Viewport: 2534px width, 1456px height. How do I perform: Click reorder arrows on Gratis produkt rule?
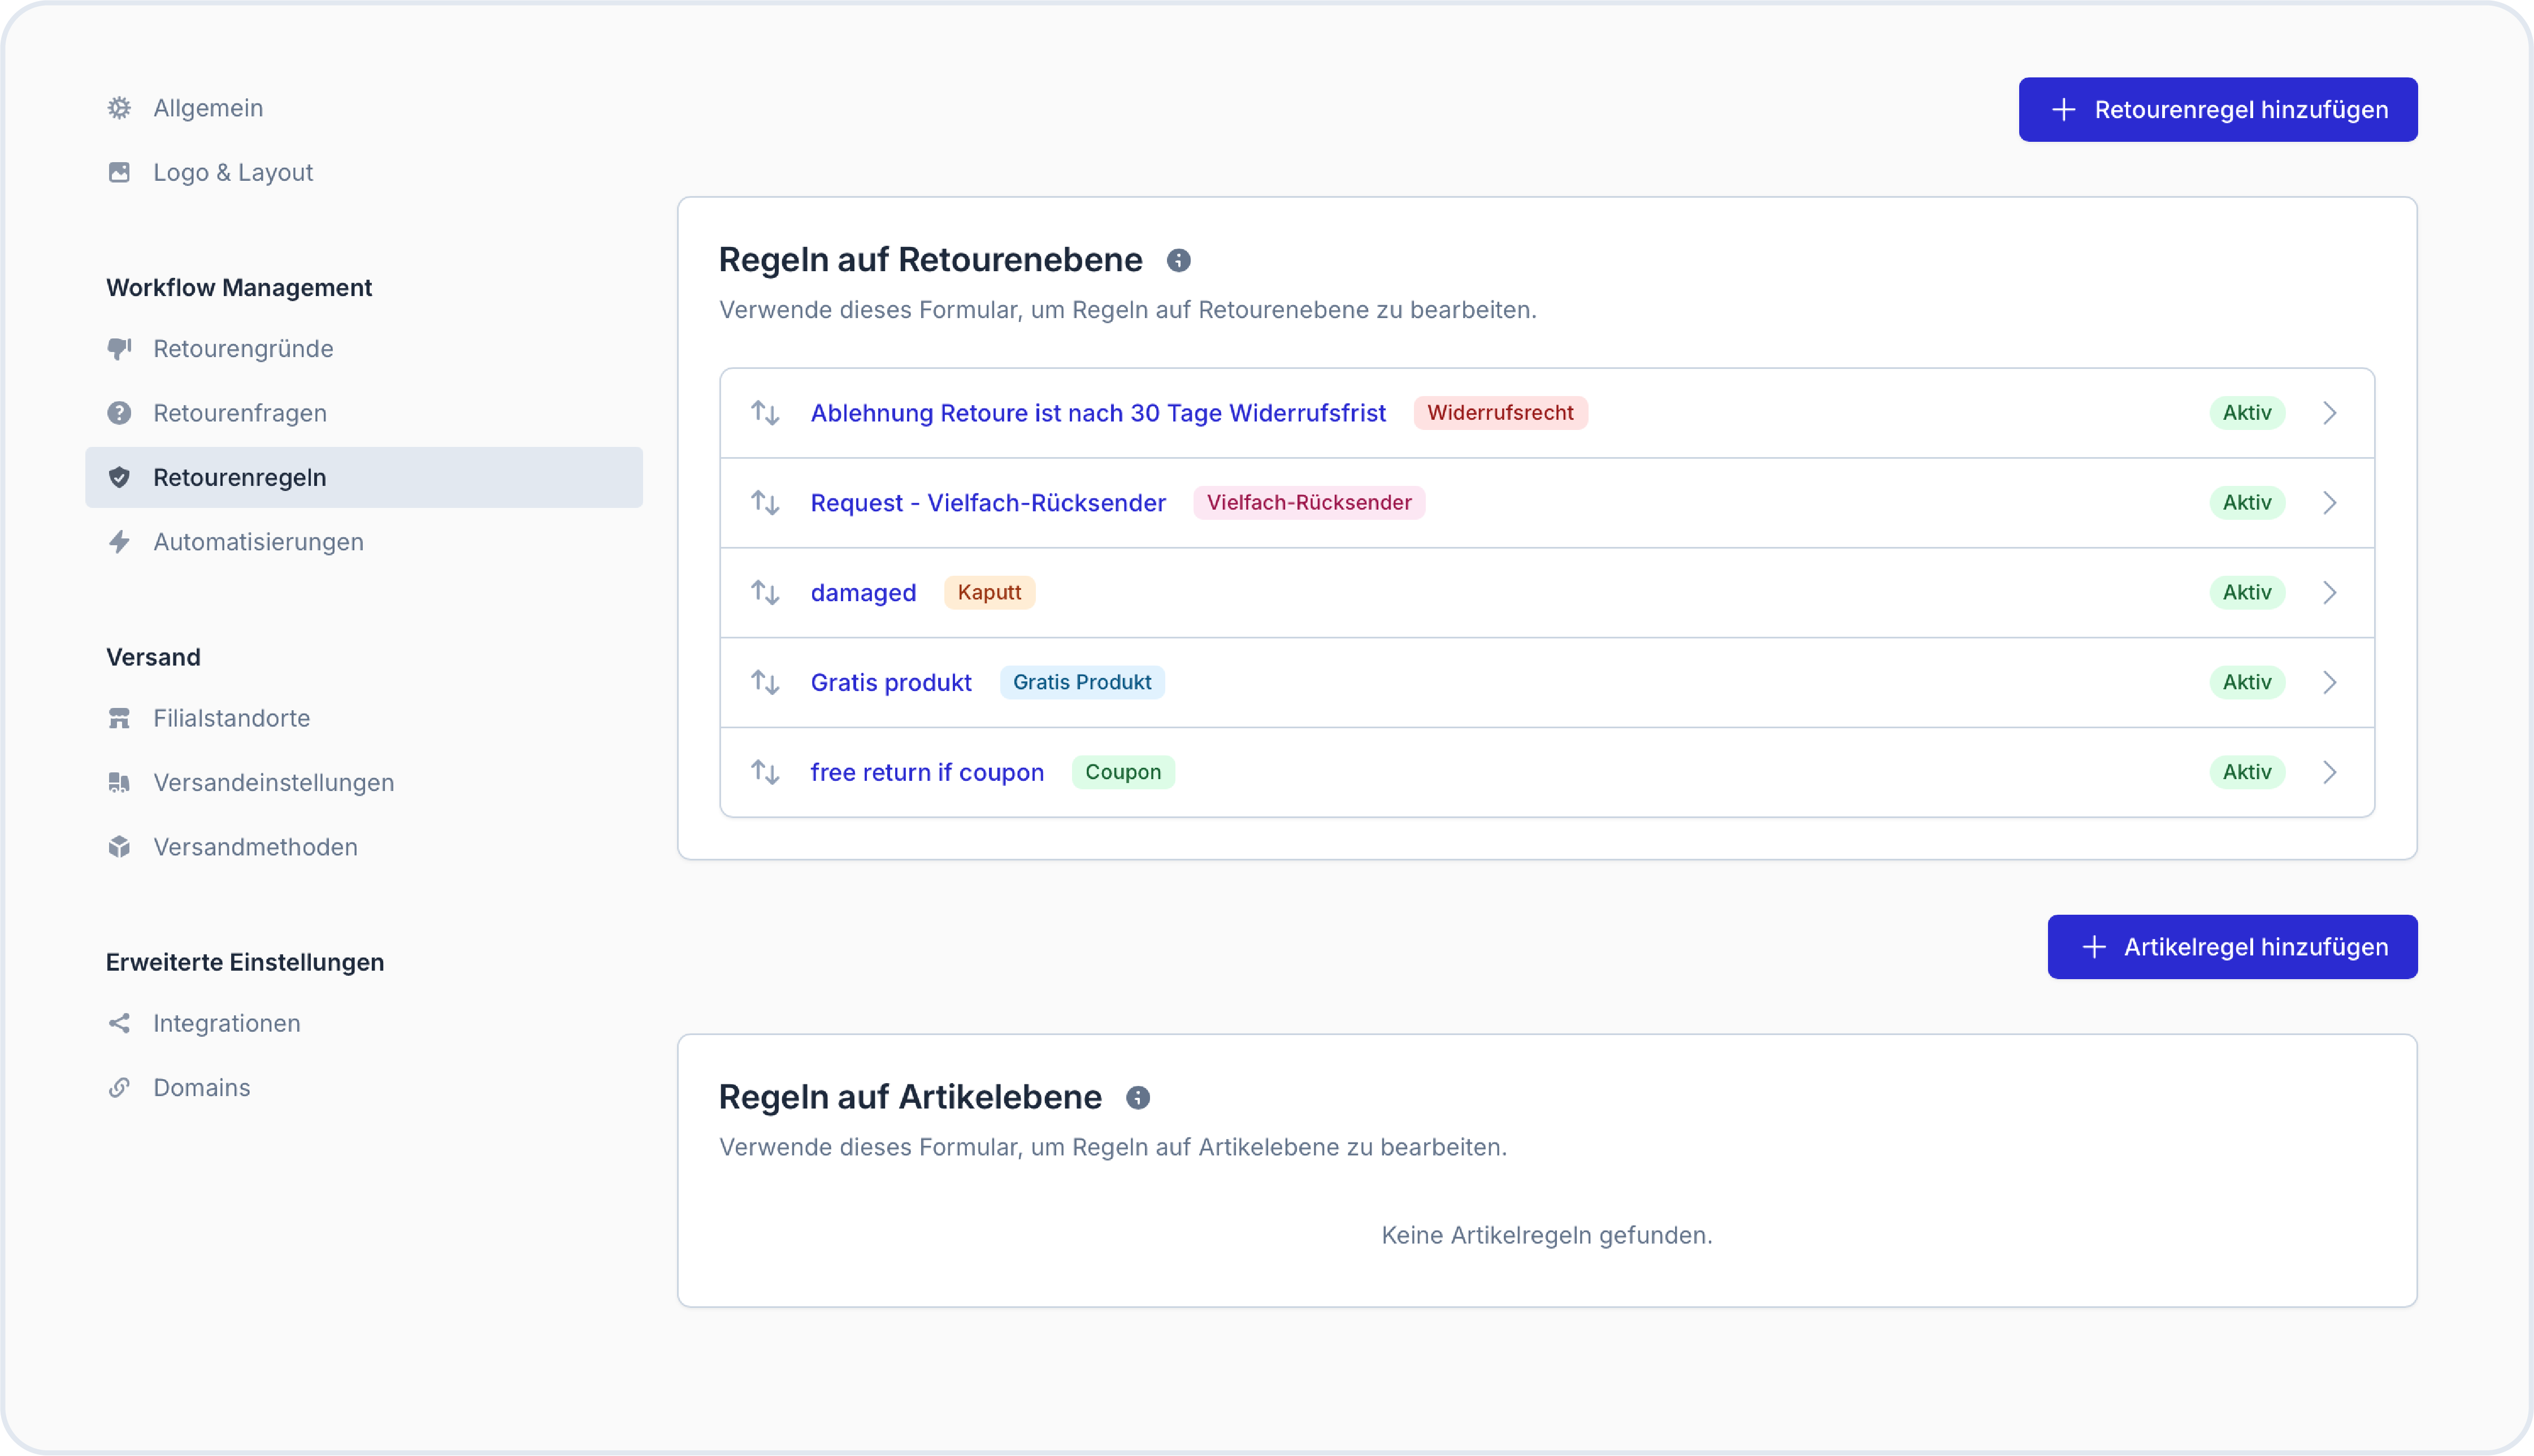[765, 683]
